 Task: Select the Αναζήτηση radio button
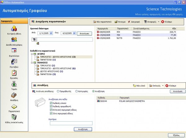pos(93,91)
